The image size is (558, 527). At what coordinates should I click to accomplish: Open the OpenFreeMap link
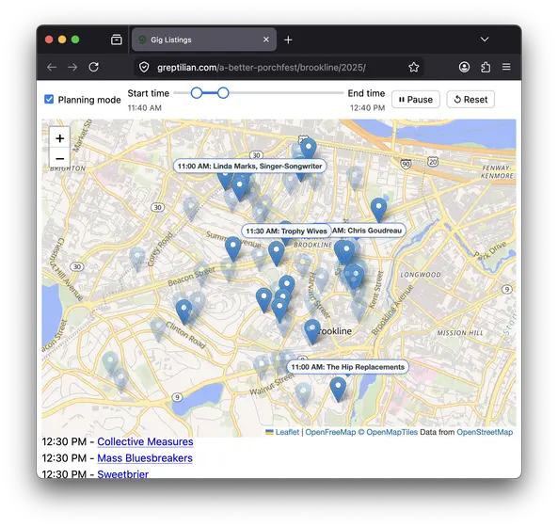330,432
